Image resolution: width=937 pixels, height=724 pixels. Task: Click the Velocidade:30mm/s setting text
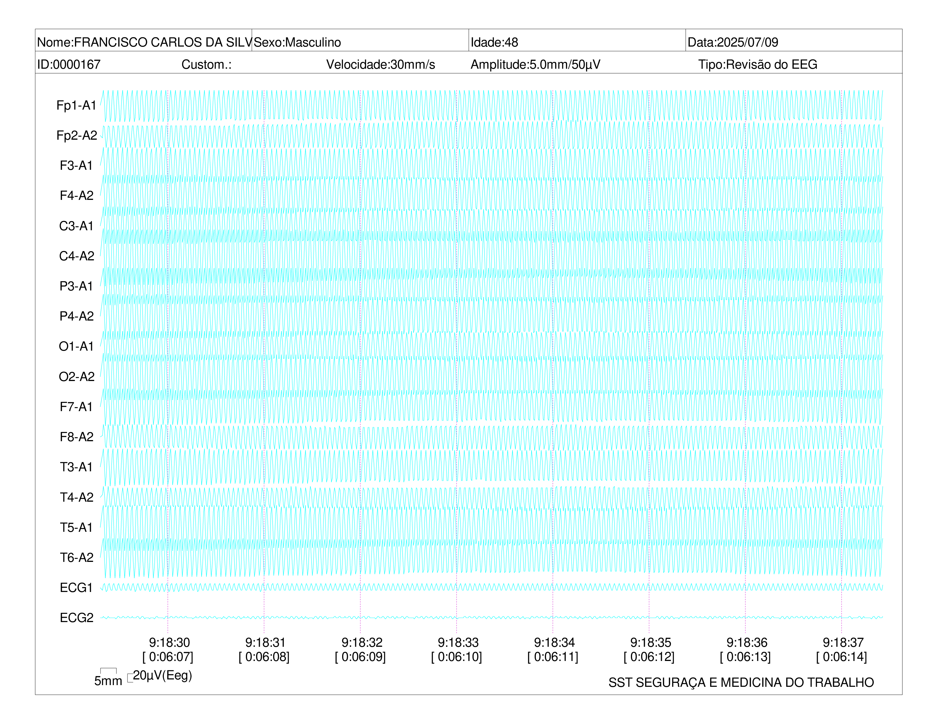(380, 64)
